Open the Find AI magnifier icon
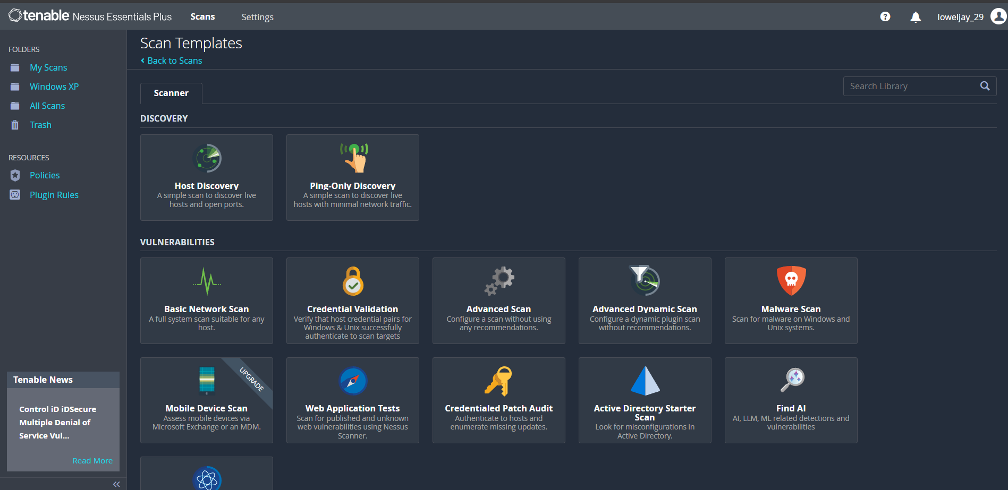 coord(792,380)
